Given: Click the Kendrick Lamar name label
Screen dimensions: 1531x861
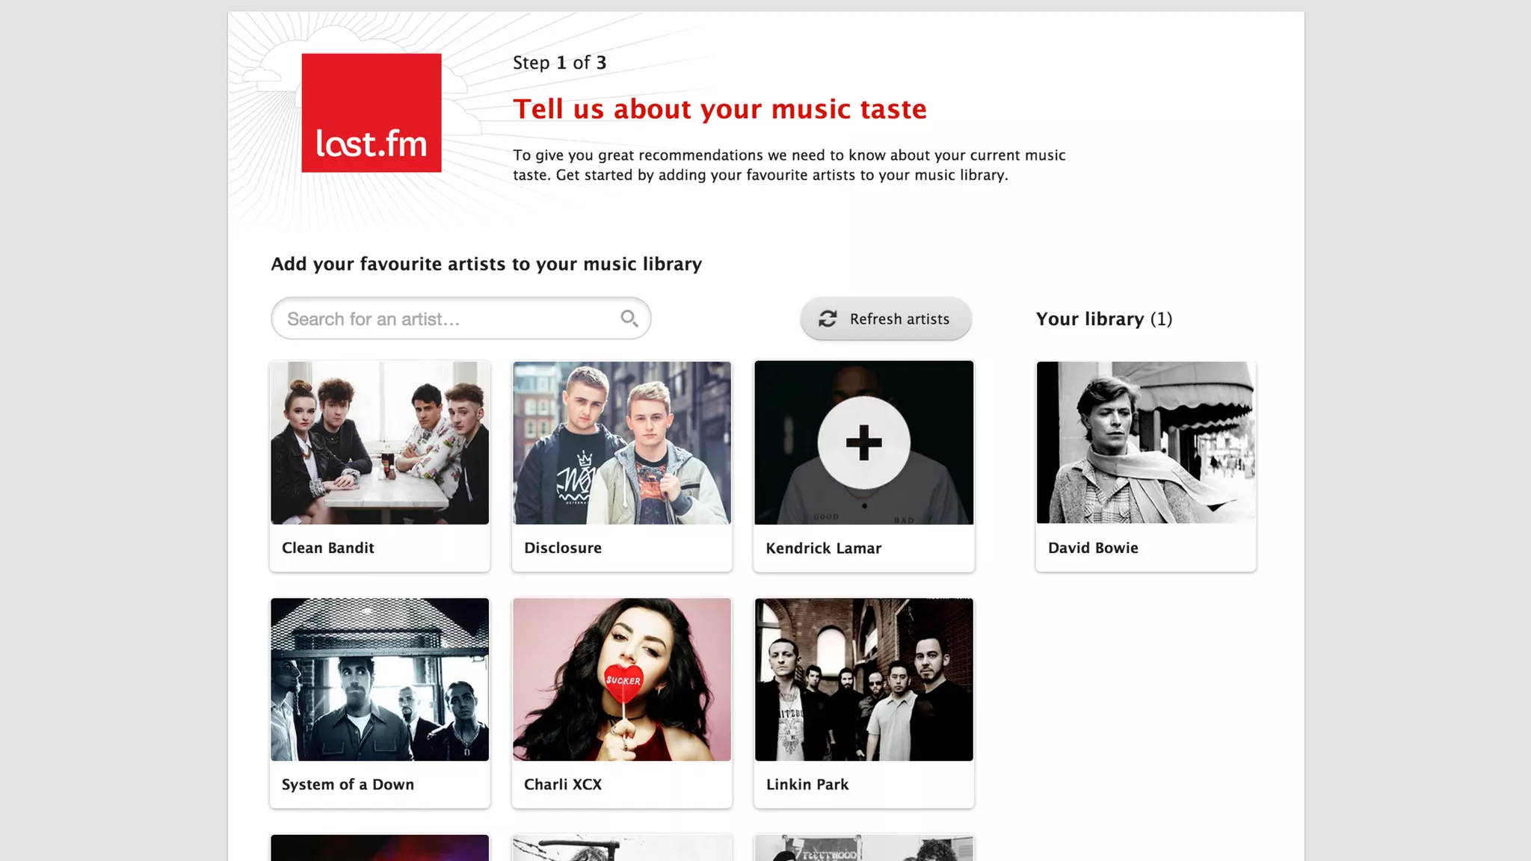Looking at the screenshot, I should 824,549.
